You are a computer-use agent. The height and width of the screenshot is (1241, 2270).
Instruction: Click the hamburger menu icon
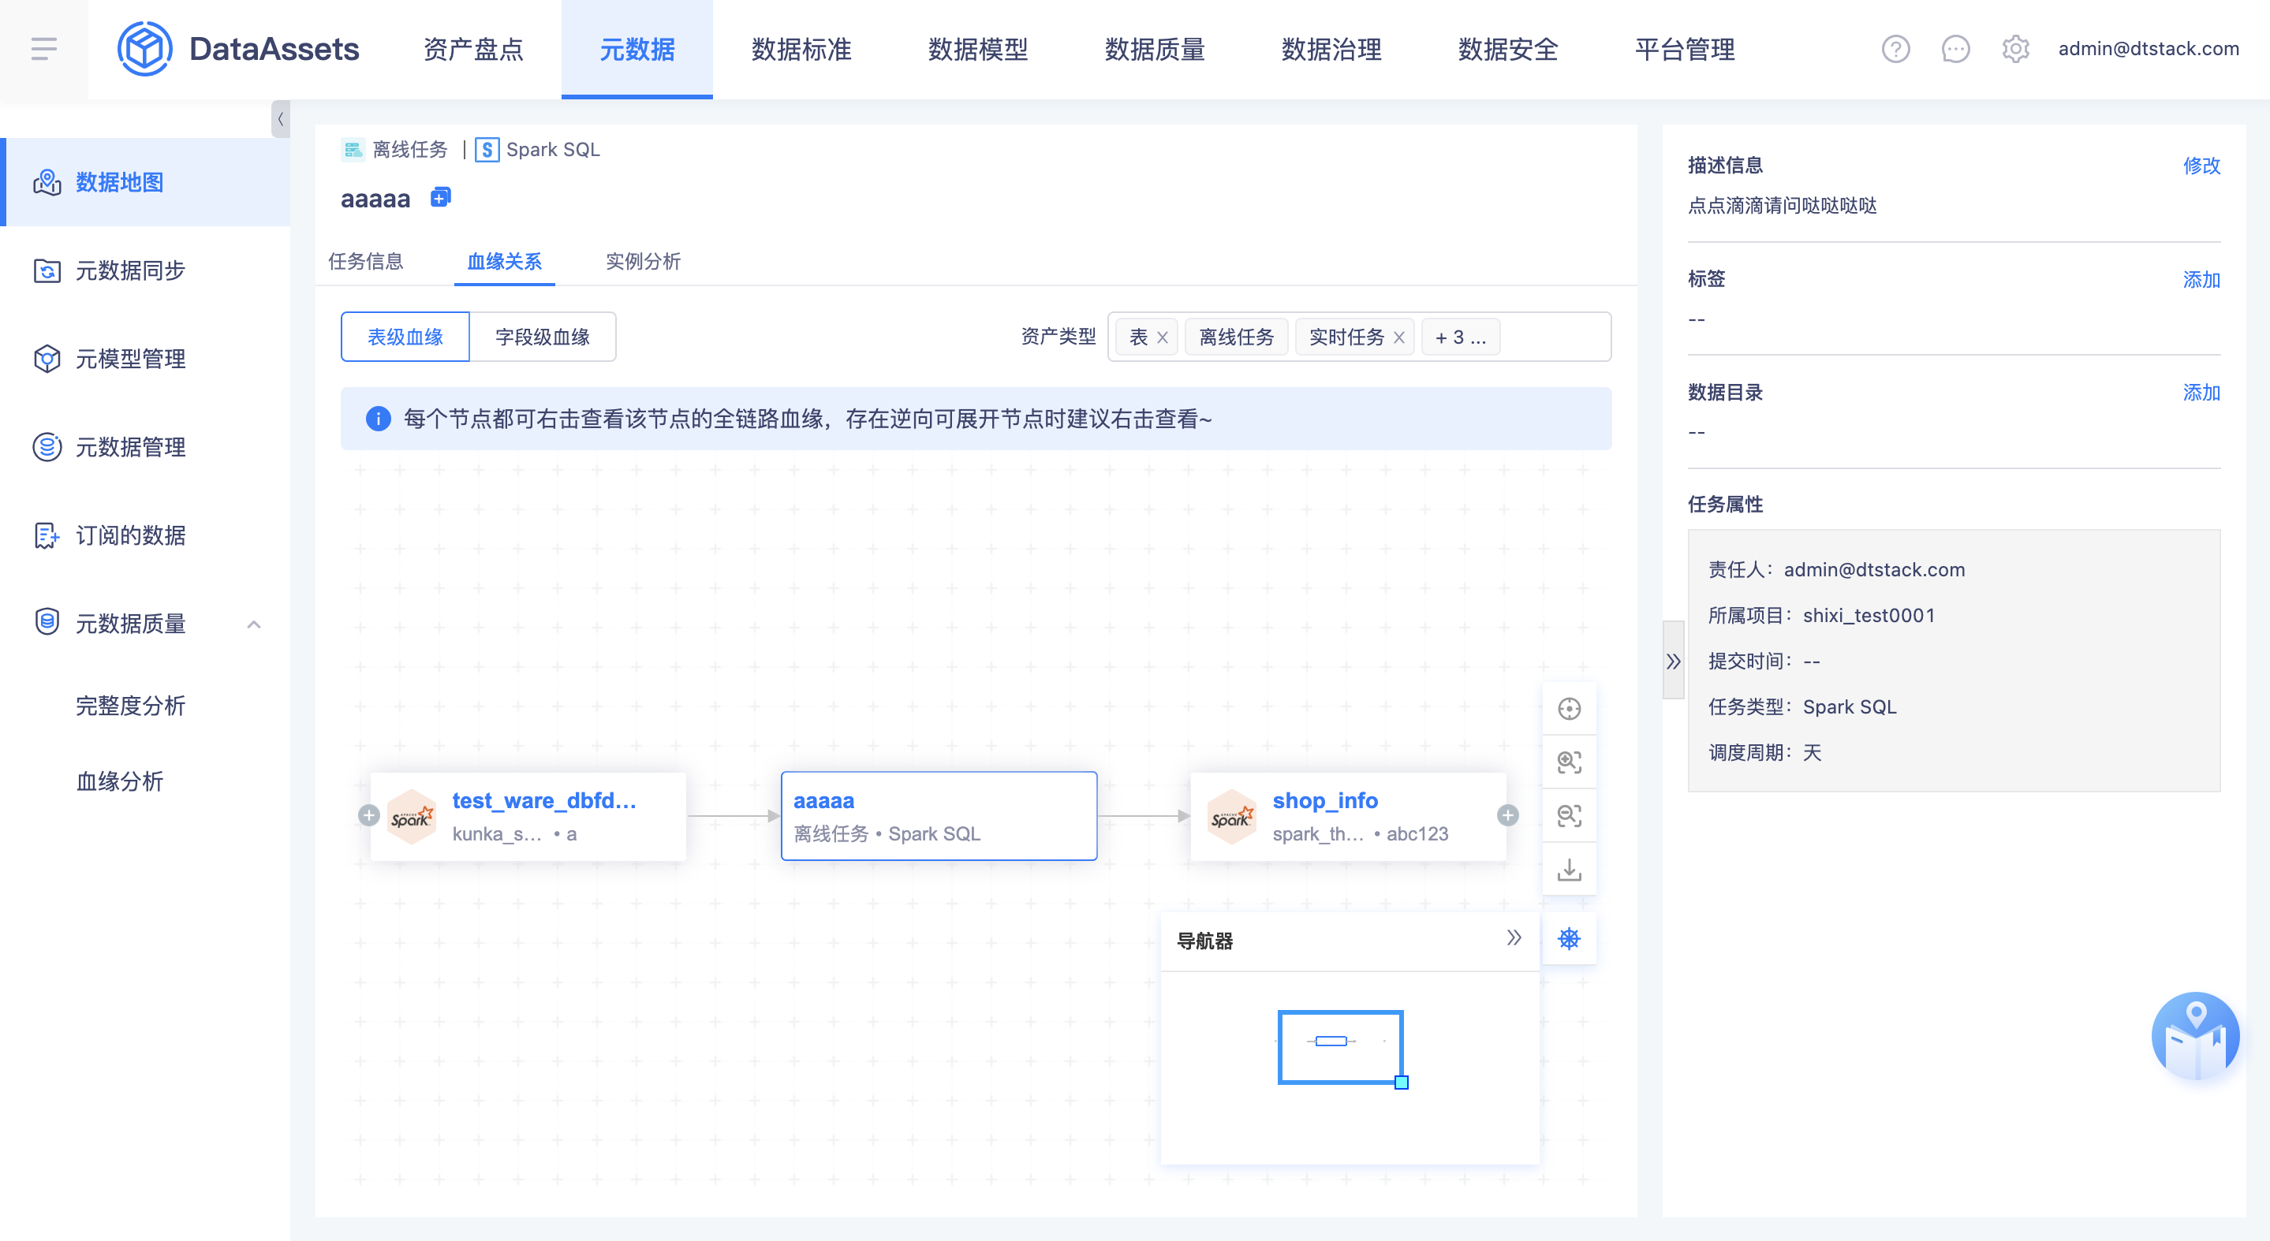tap(43, 48)
